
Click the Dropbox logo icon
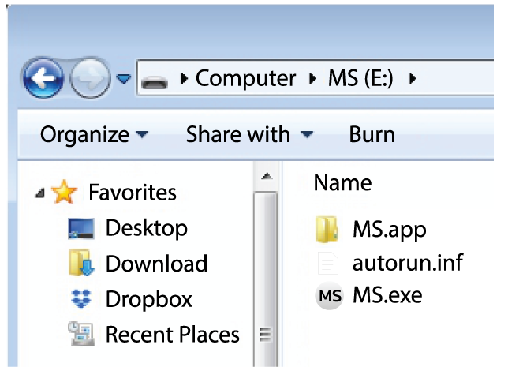point(81,298)
